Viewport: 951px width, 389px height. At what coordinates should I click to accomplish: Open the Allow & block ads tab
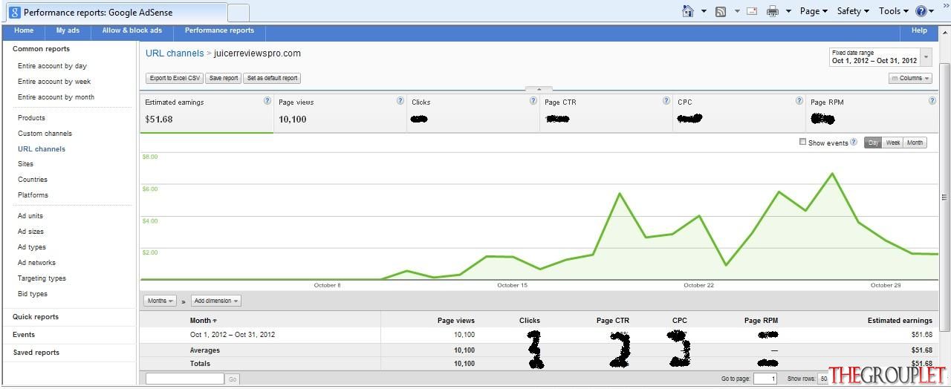(x=132, y=30)
